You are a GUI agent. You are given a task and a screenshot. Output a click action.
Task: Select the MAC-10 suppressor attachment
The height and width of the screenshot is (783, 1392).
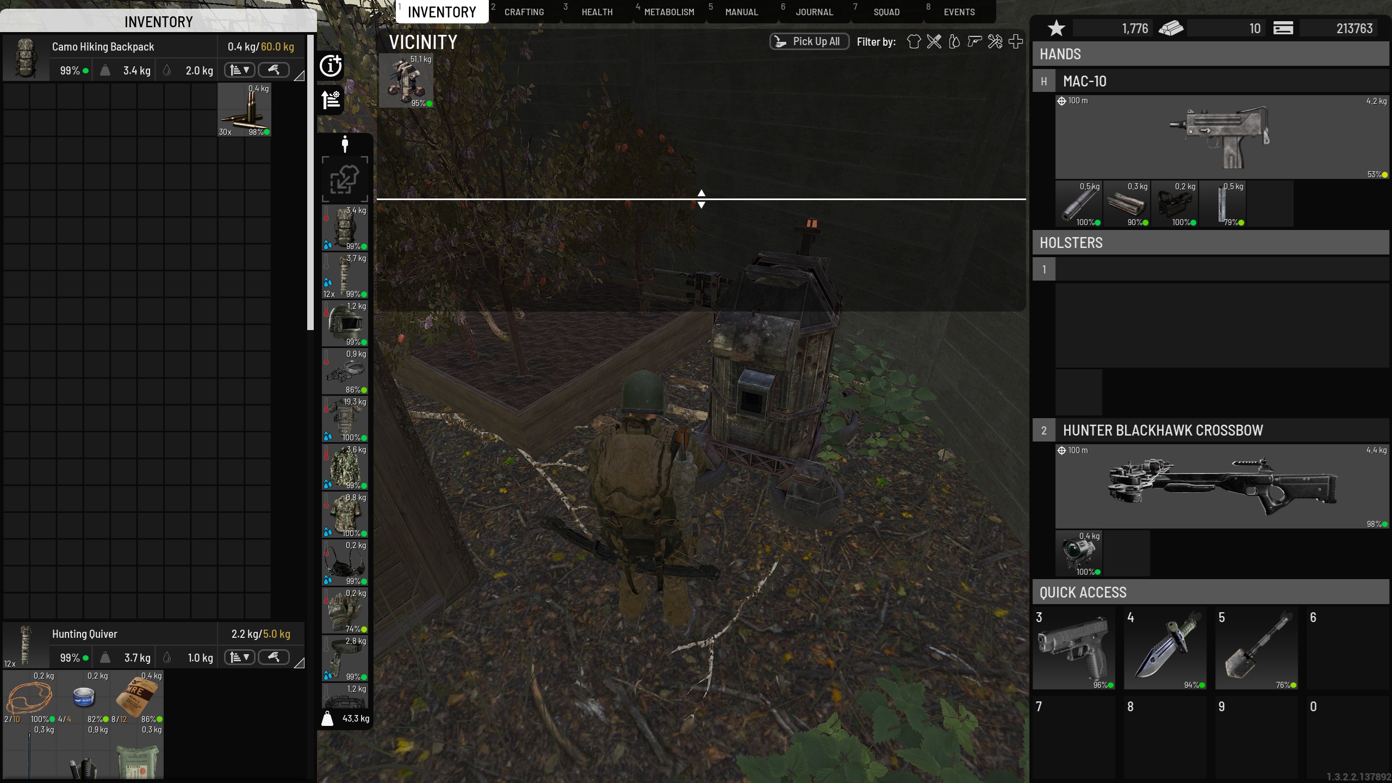tap(1079, 203)
